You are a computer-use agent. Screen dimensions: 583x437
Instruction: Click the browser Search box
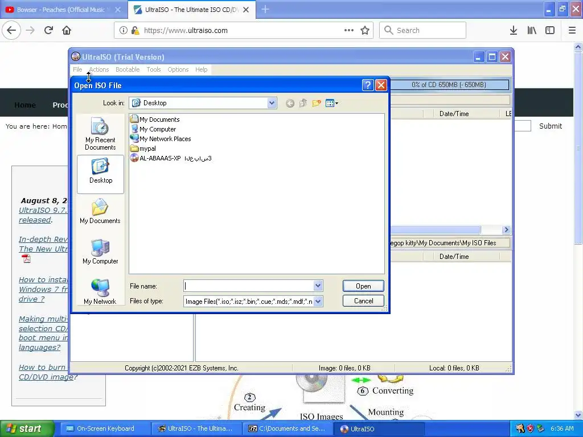(x=423, y=31)
